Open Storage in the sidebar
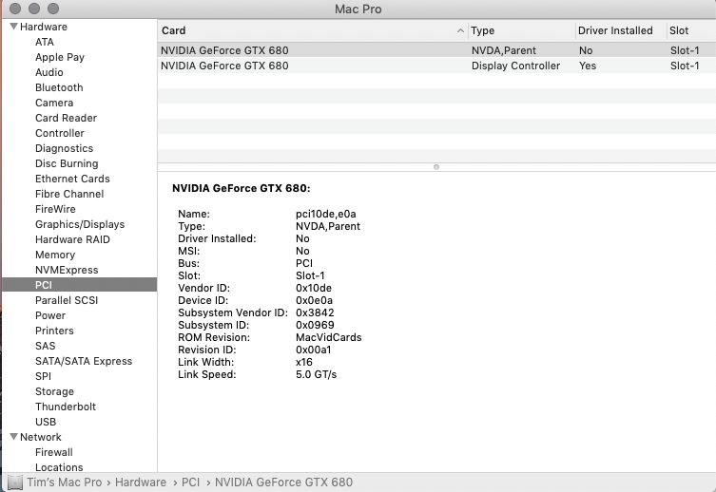This screenshot has height=492, width=716. tap(54, 391)
